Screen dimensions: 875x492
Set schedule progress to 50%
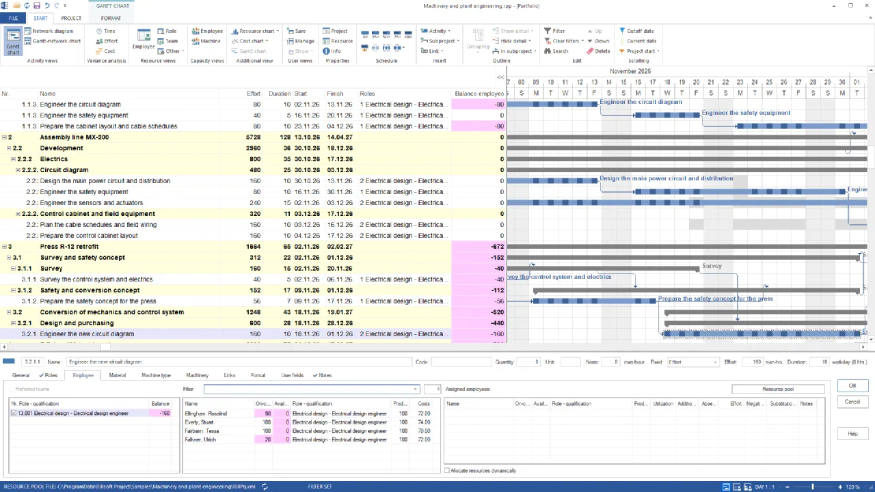386,34
